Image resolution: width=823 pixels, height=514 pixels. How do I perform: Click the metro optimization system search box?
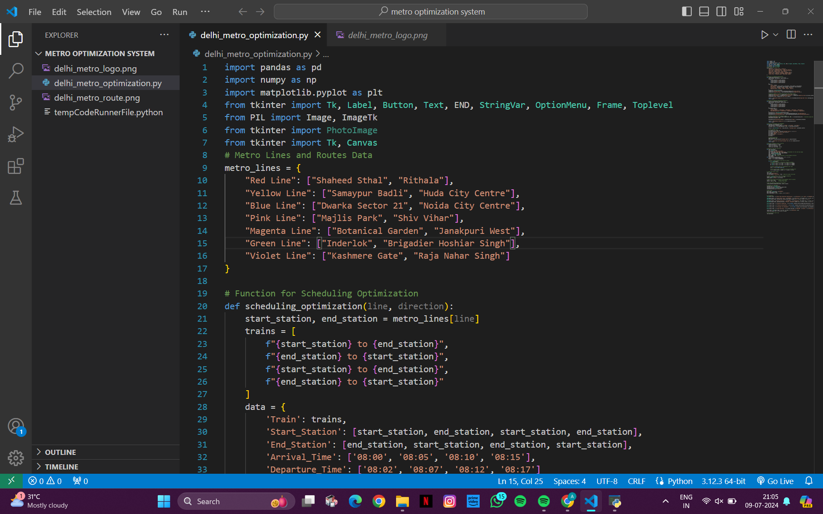[430, 12]
